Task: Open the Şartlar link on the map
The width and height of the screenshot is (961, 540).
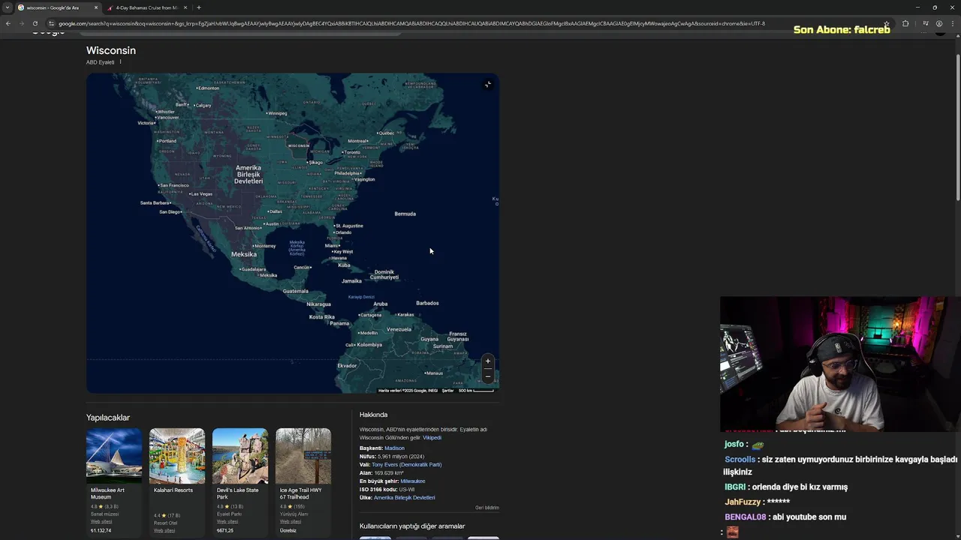Action: point(447,390)
